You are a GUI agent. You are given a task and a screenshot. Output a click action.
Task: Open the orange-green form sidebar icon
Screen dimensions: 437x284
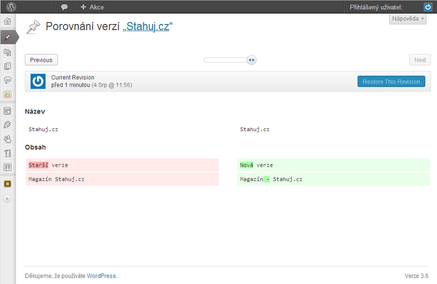coord(8,94)
